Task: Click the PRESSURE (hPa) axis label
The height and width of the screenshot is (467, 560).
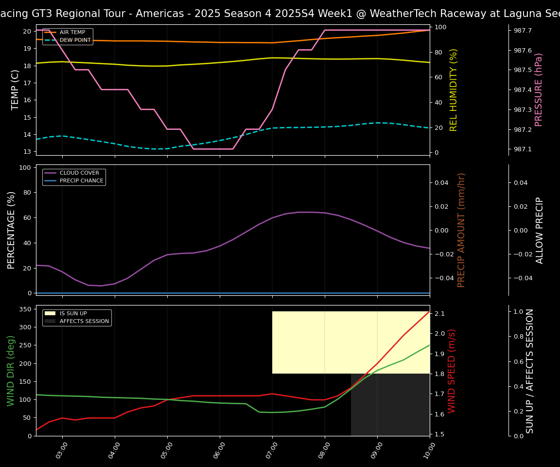Action: click(x=539, y=90)
